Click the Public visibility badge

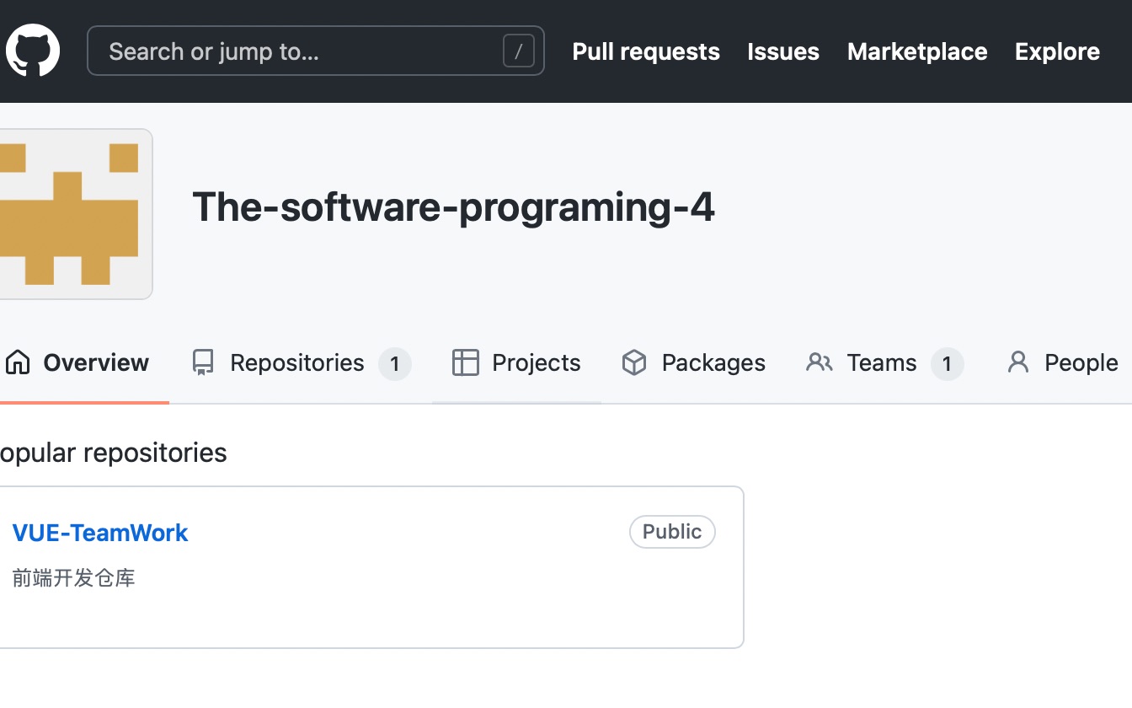click(672, 532)
